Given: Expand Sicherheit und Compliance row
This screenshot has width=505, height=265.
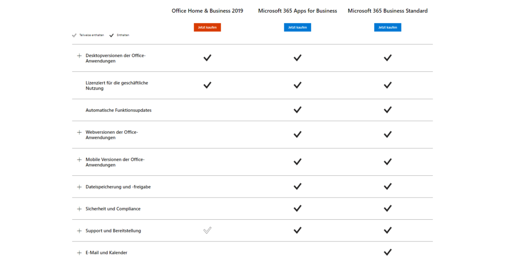Looking at the screenshot, I should coord(79,209).
